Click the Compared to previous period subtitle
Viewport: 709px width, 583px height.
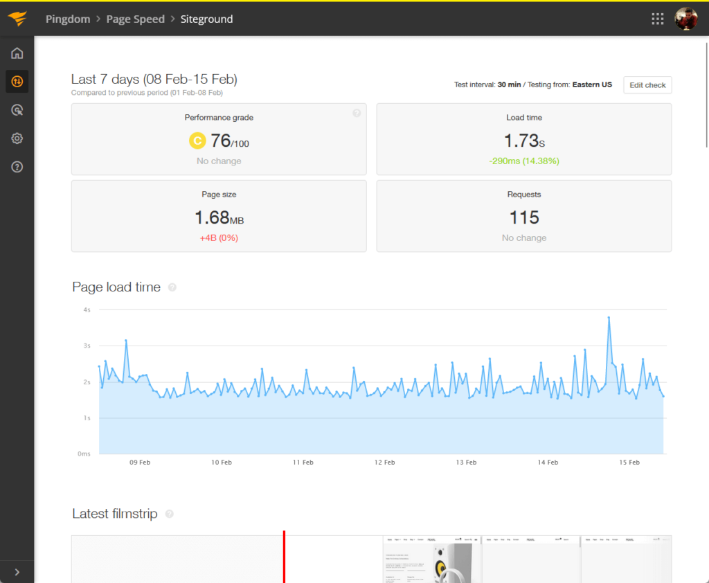tap(147, 93)
